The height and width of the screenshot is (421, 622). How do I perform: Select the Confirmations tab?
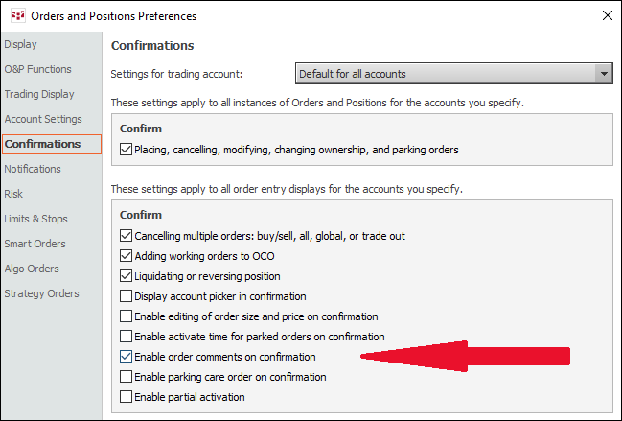[42, 144]
